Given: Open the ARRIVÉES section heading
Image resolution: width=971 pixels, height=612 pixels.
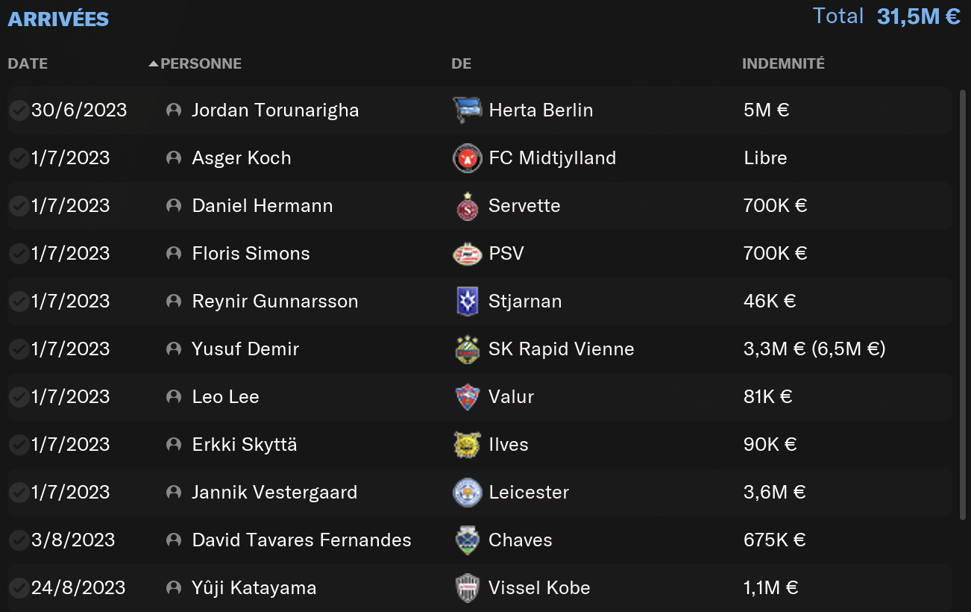Looking at the screenshot, I should click(x=58, y=19).
